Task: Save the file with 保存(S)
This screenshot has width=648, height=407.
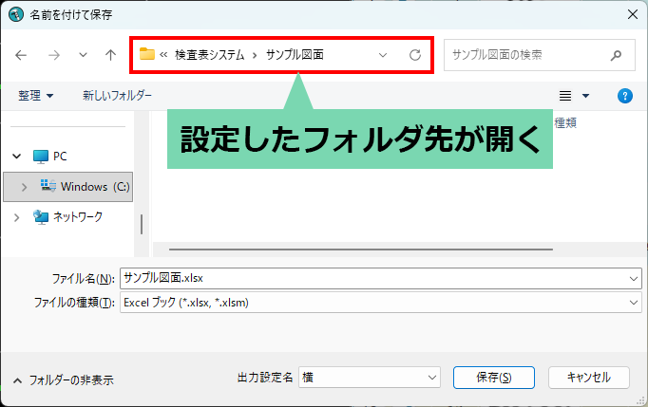Action: [x=494, y=378]
